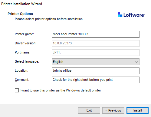
Task: Exit the installation wizard
Action: coord(89,110)
